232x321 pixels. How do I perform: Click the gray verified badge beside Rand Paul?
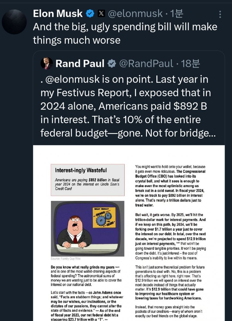coord(111,64)
